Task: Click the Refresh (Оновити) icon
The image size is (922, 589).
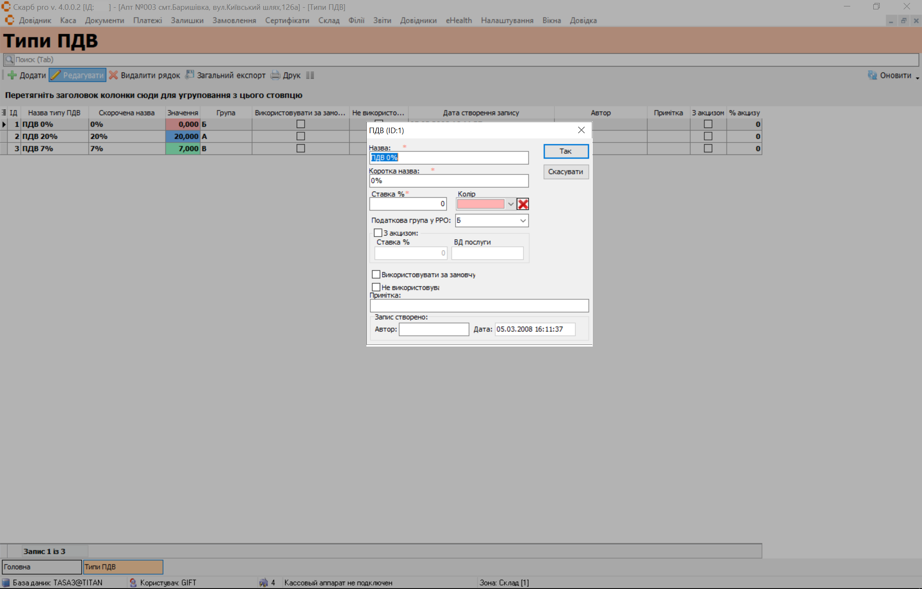Action: click(872, 75)
